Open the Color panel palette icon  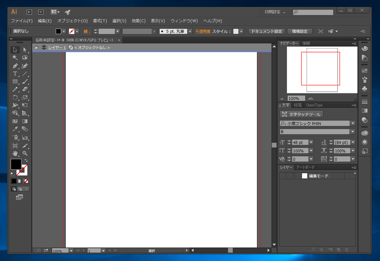point(364,48)
